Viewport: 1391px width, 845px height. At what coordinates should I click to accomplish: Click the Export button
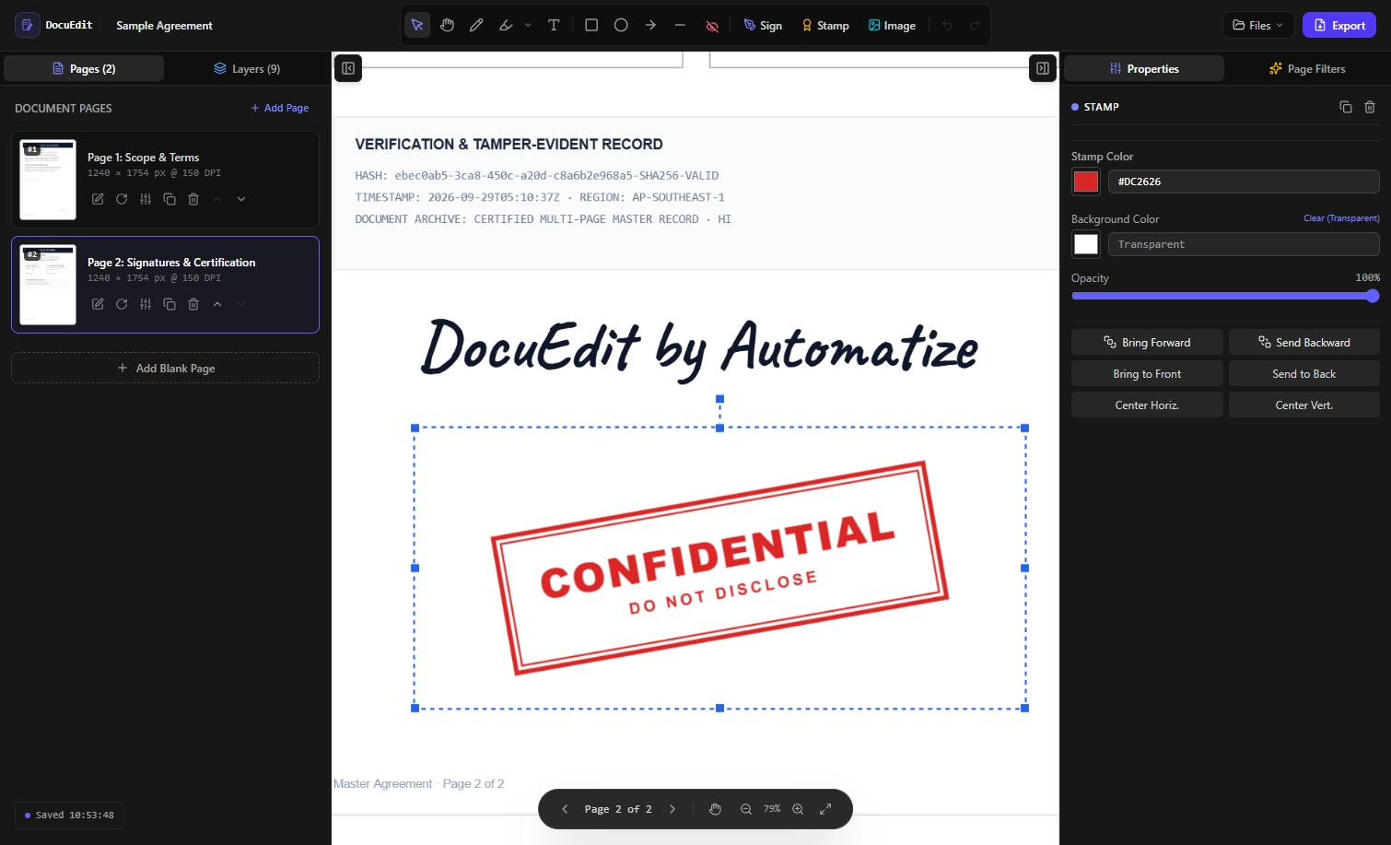click(x=1339, y=25)
